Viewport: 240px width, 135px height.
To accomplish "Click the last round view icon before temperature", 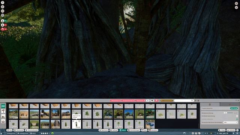I will click(199, 133).
